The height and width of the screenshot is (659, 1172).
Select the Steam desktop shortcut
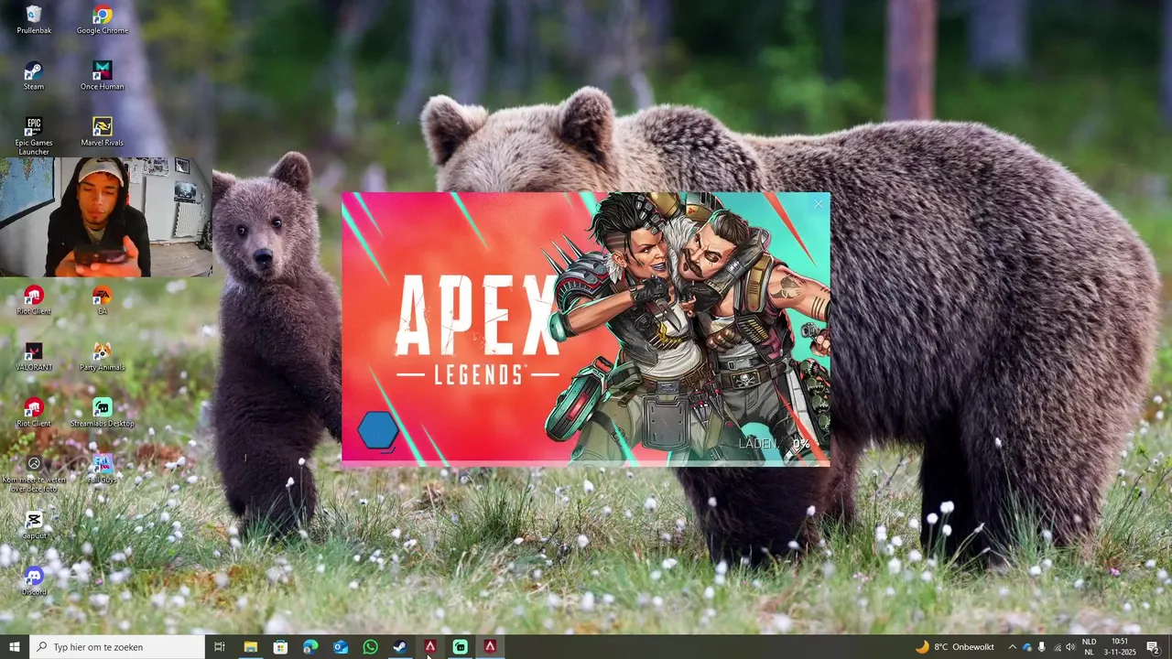34,76
